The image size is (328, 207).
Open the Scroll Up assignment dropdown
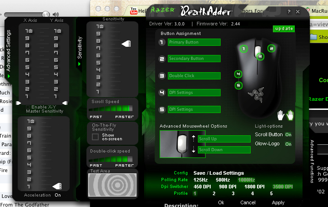pyautogui.click(x=224, y=139)
